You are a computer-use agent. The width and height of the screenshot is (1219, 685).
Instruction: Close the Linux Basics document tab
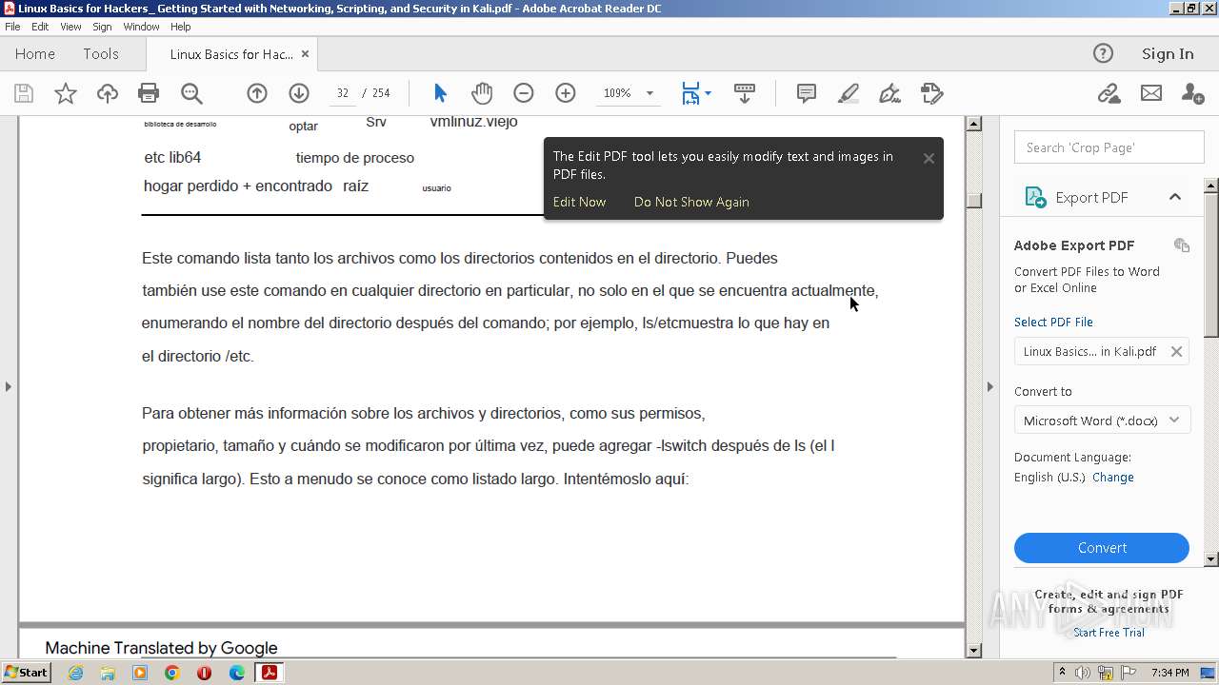click(305, 54)
